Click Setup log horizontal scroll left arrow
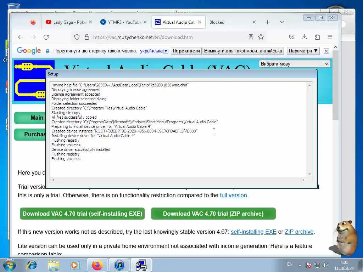363x272 pixels. point(53,180)
